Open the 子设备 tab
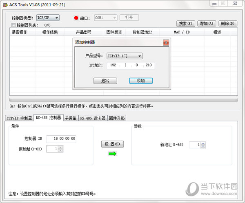 71,118
